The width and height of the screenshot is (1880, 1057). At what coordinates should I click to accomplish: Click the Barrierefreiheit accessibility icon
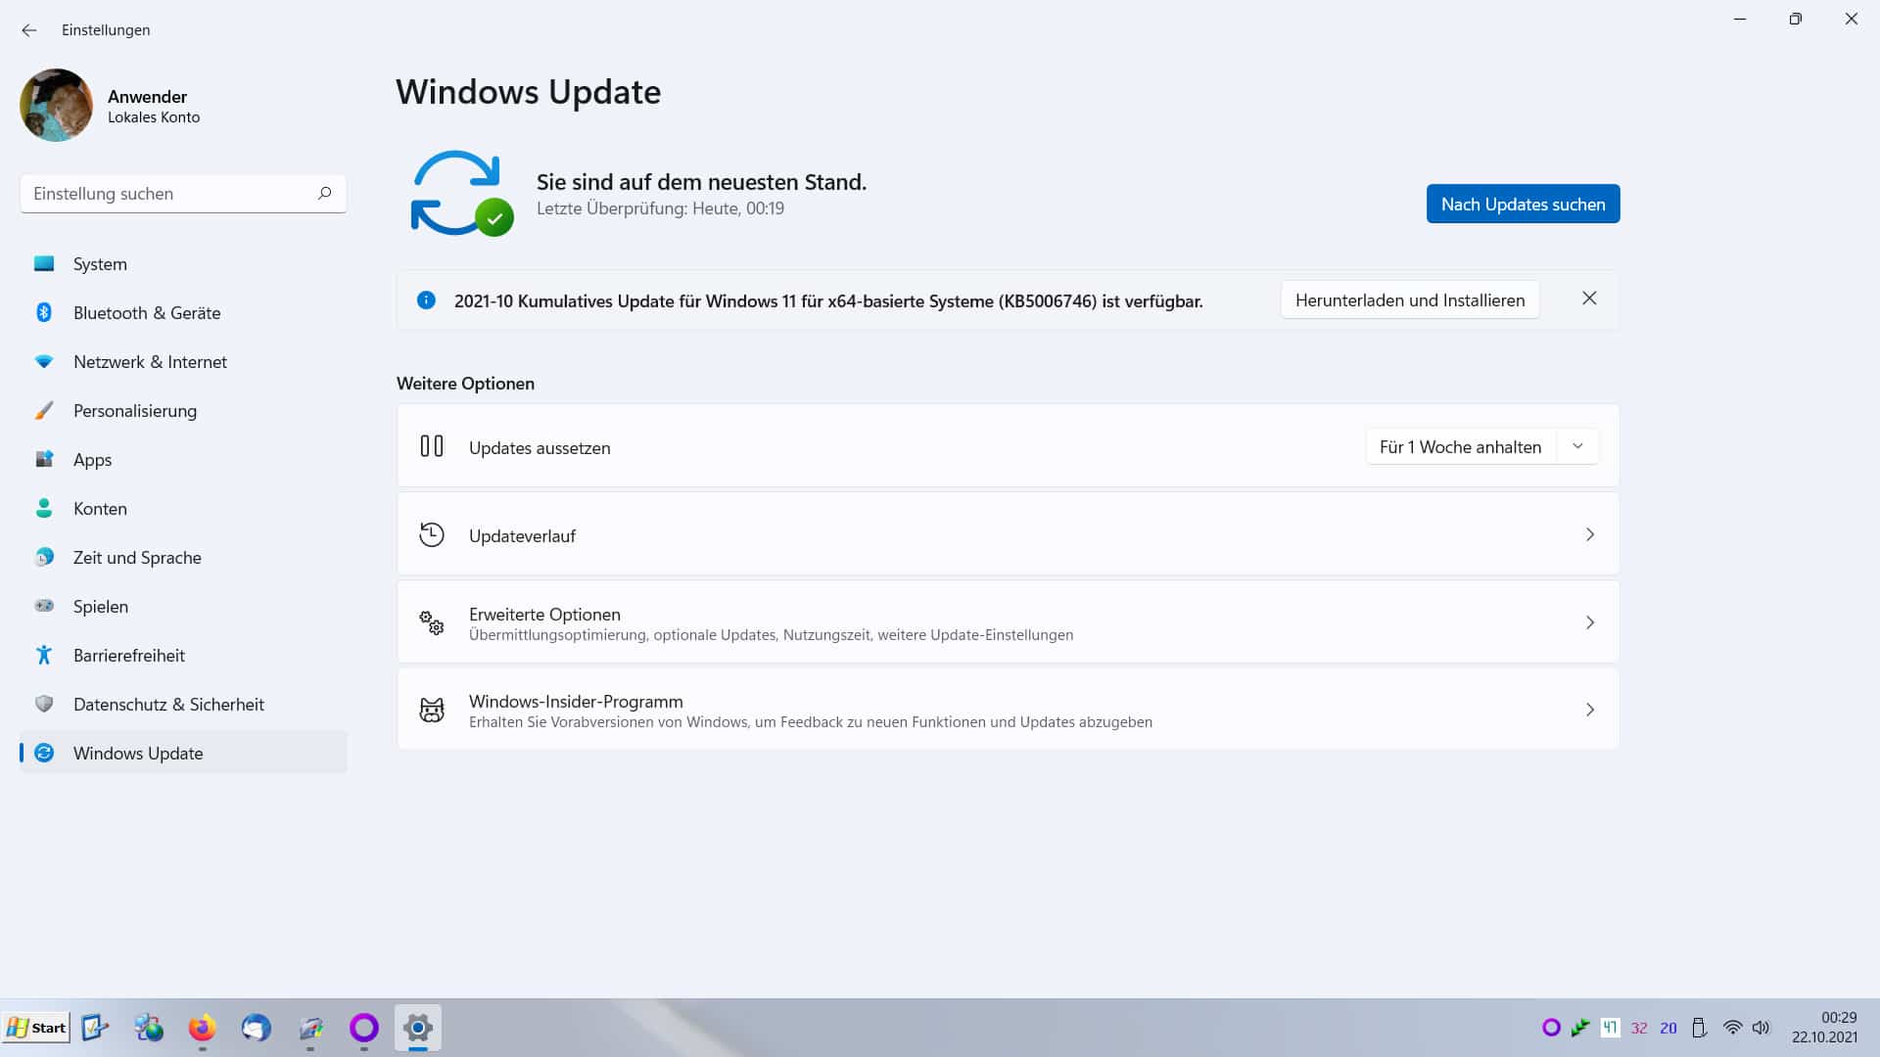coord(44,655)
